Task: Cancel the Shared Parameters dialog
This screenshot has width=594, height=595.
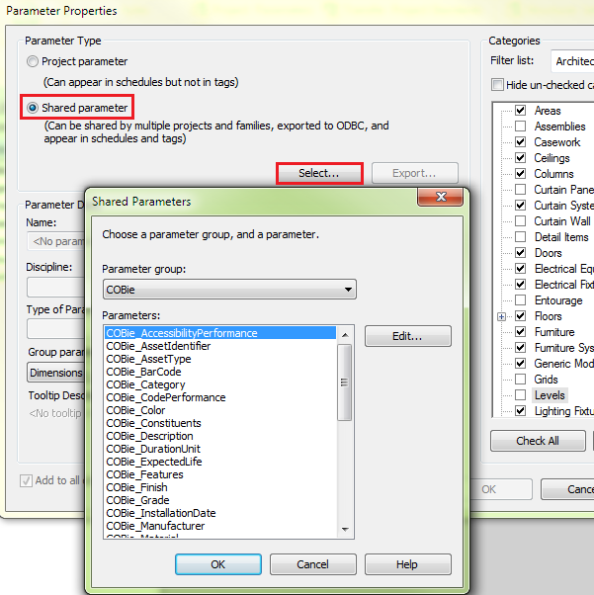Action: click(x=312, y=564)
